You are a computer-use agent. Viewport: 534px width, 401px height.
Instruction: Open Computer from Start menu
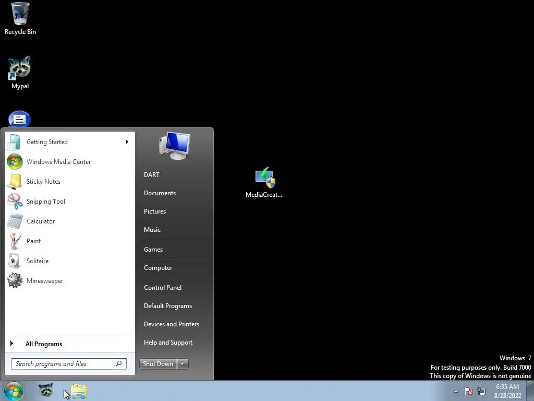158,268
